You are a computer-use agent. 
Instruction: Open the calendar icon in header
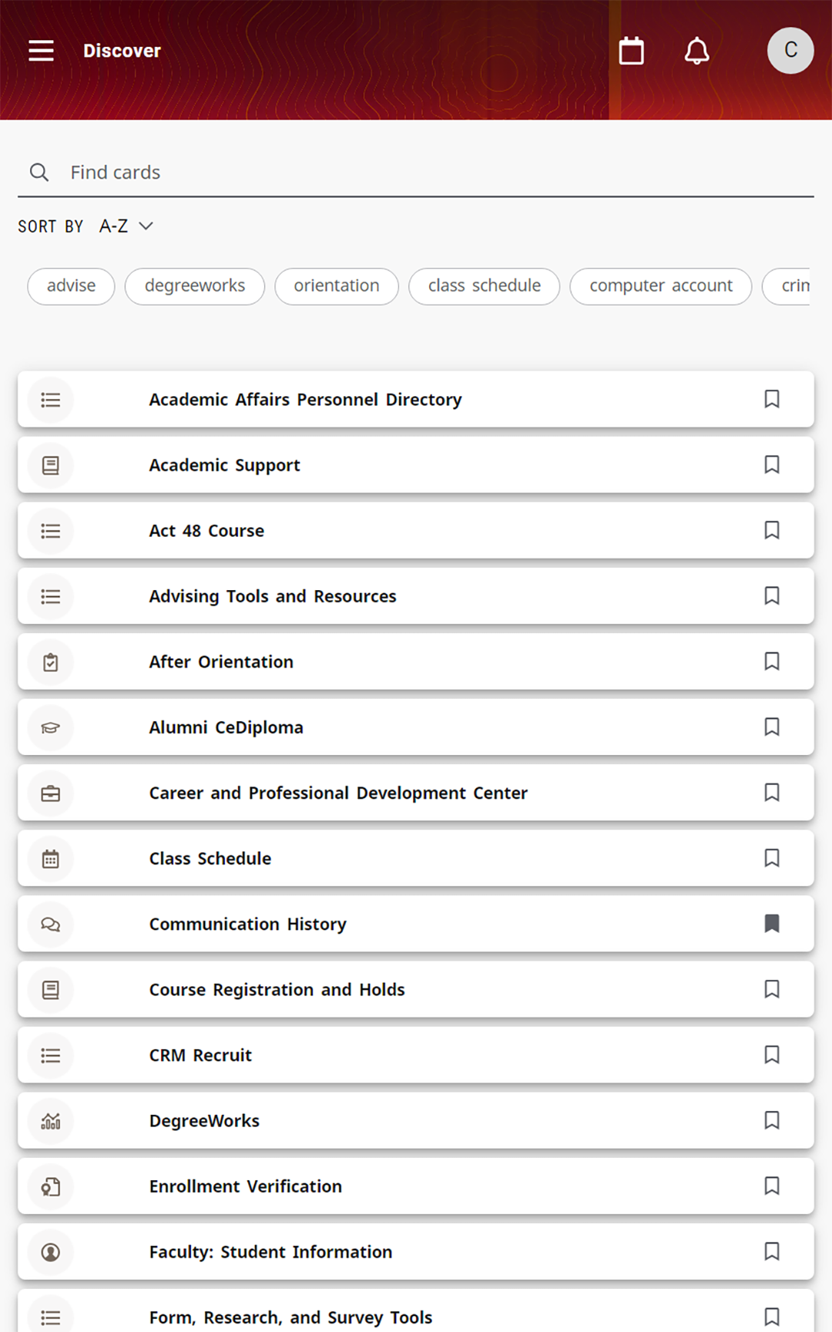tap(632, 51)
